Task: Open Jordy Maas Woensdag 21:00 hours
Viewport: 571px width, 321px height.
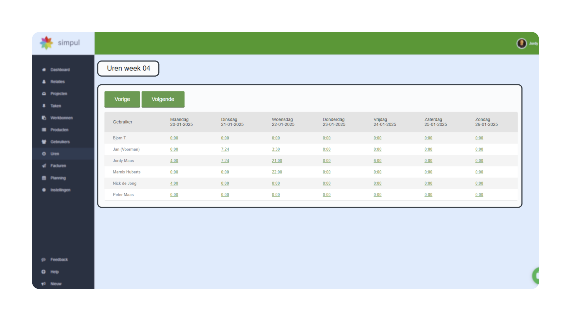Action: [277, 161]
